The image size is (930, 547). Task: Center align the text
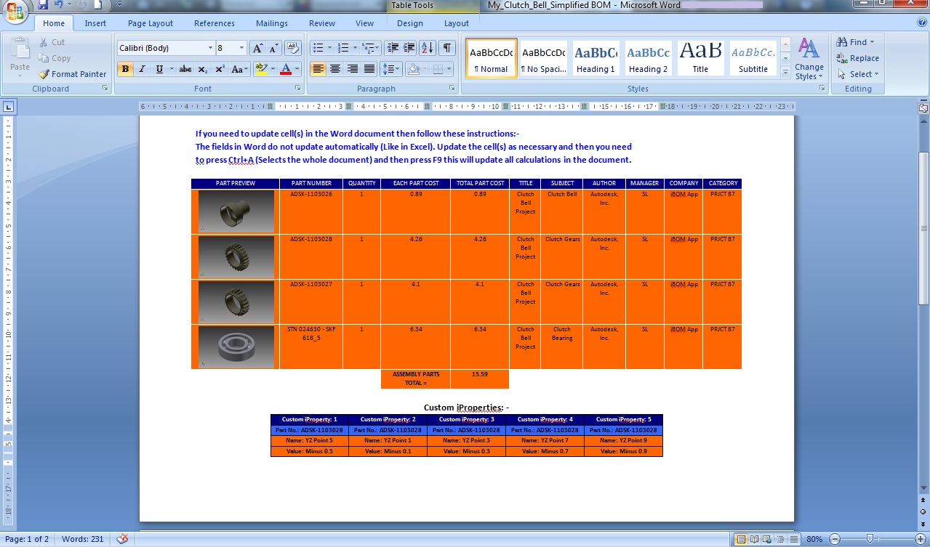(335, 69)
